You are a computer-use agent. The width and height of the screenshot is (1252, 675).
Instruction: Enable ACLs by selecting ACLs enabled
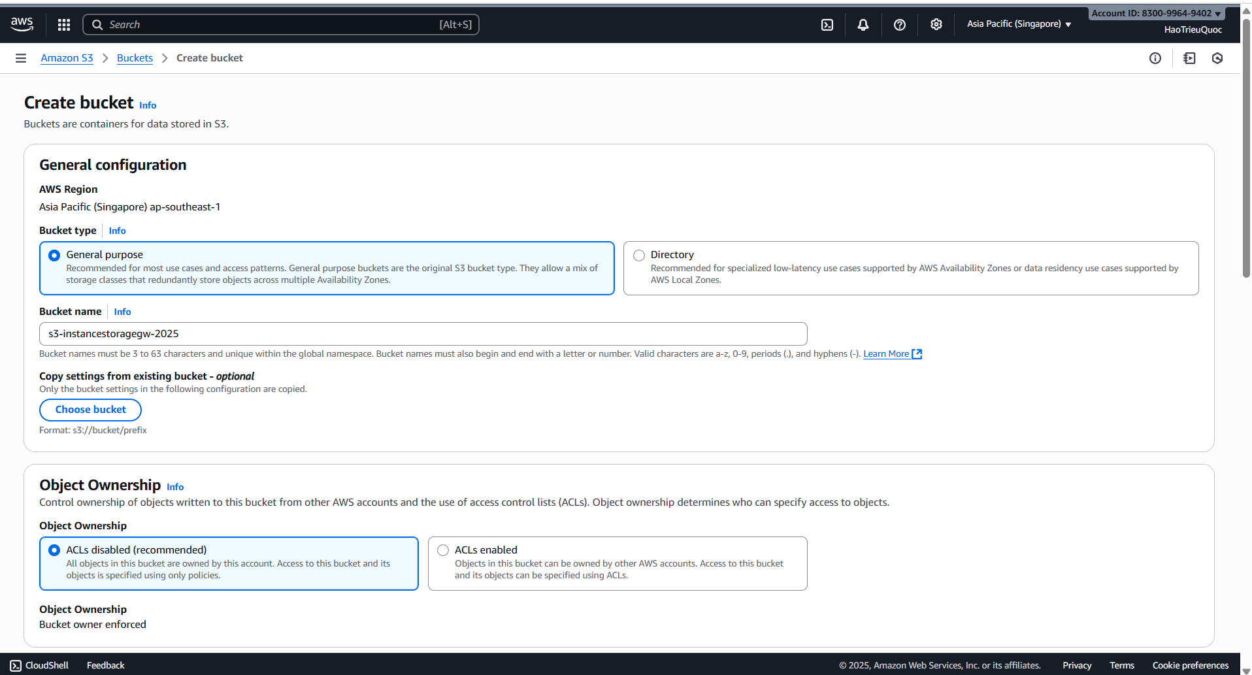(442, 550)
